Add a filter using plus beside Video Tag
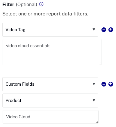 pos(111,30)
